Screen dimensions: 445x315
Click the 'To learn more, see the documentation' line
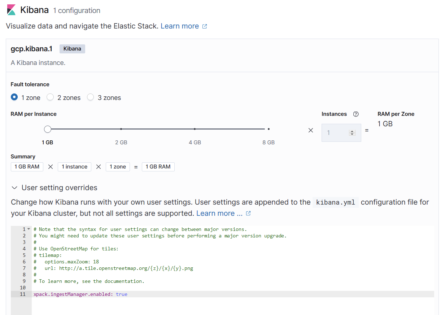[89, 281]
